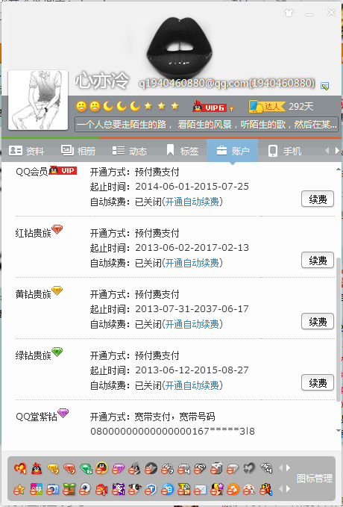Click the red heart icon in the bottom tray
The width and height of the screenshot is (343, 507).
pyautogui.click(x=19, y=468)
